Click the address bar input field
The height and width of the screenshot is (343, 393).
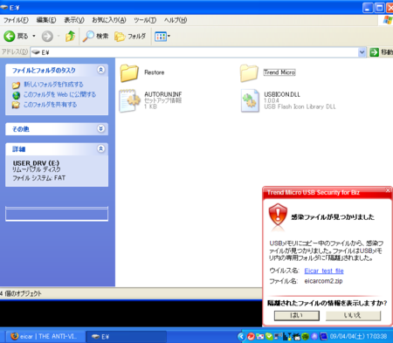point(198,52)
